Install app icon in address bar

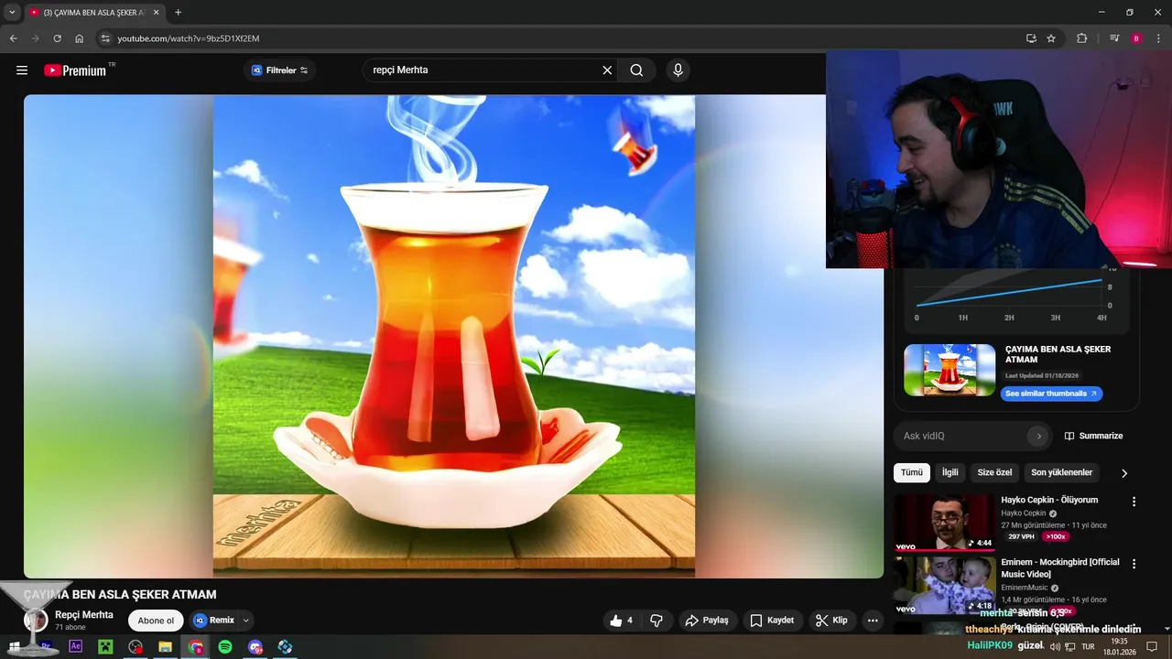[1031, 38]
